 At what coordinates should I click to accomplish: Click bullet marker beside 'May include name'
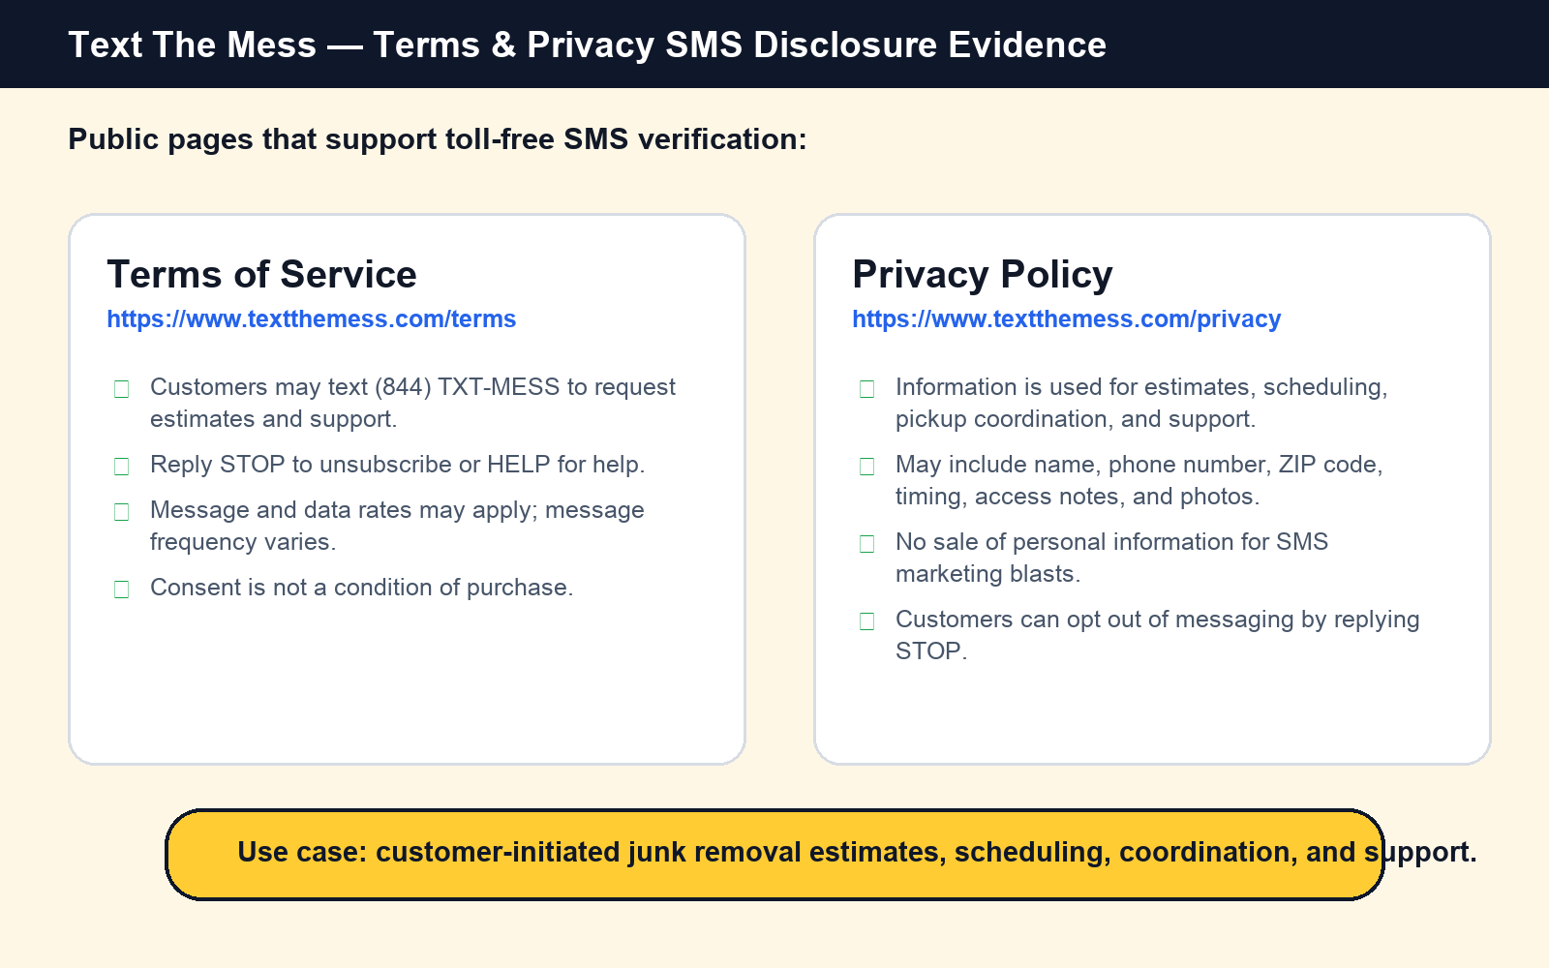[866, 467]
